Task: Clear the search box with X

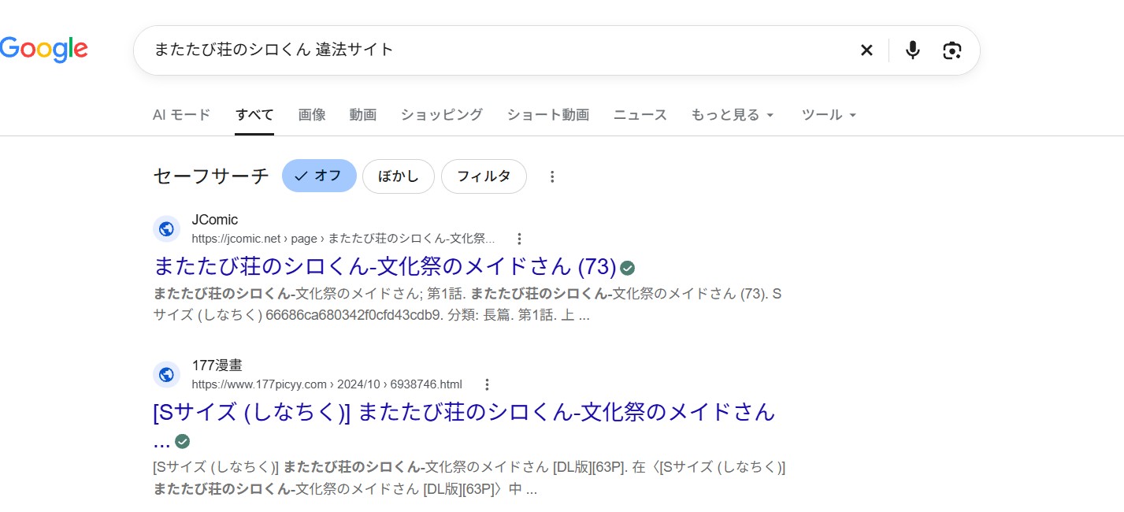Action: [866, 50]
